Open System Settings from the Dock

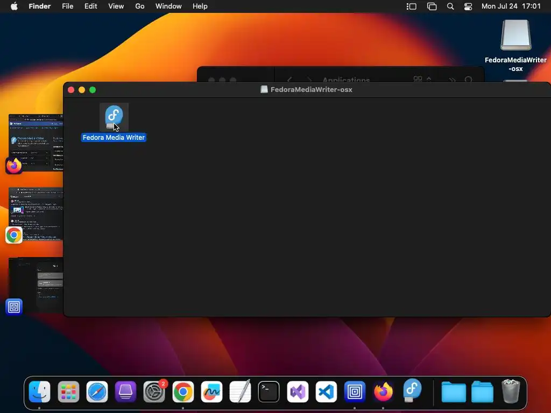point(154,391)
